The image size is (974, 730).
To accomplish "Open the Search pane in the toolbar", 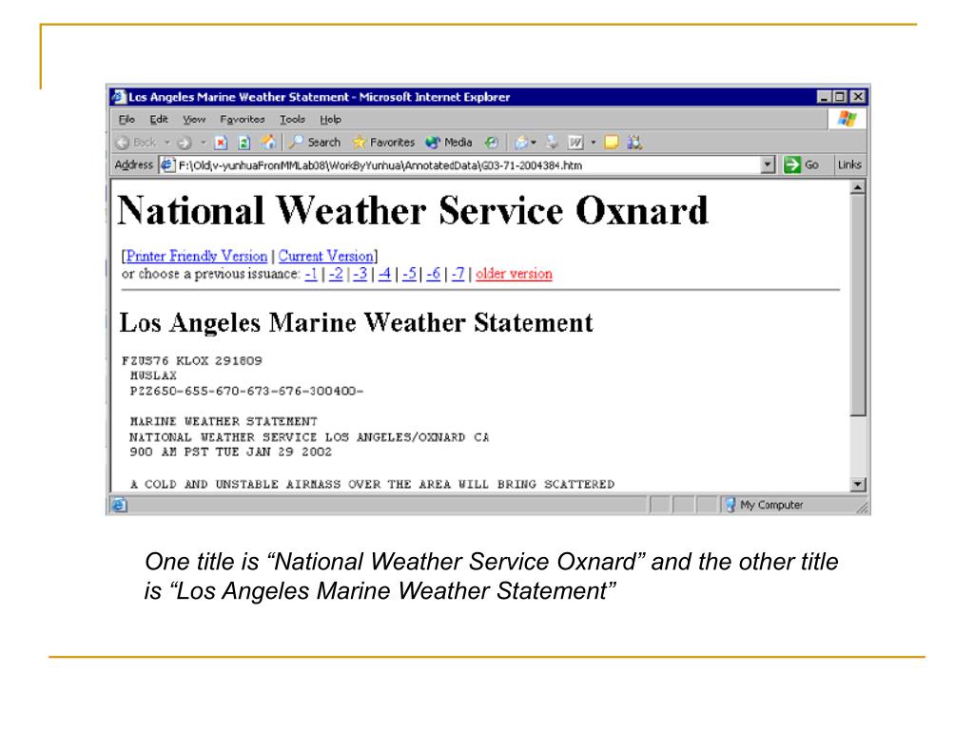I will coord(315,143).
